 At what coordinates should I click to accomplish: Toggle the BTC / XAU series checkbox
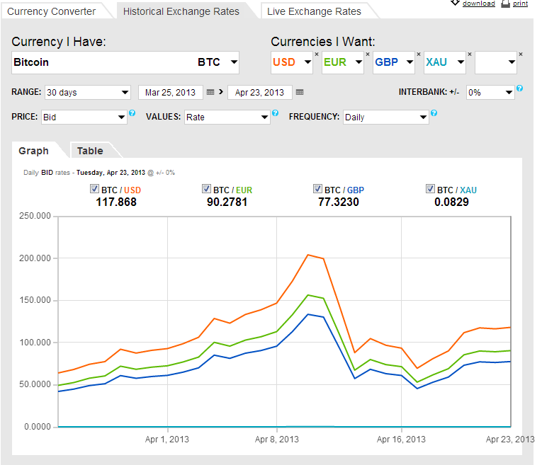[430, 189]
